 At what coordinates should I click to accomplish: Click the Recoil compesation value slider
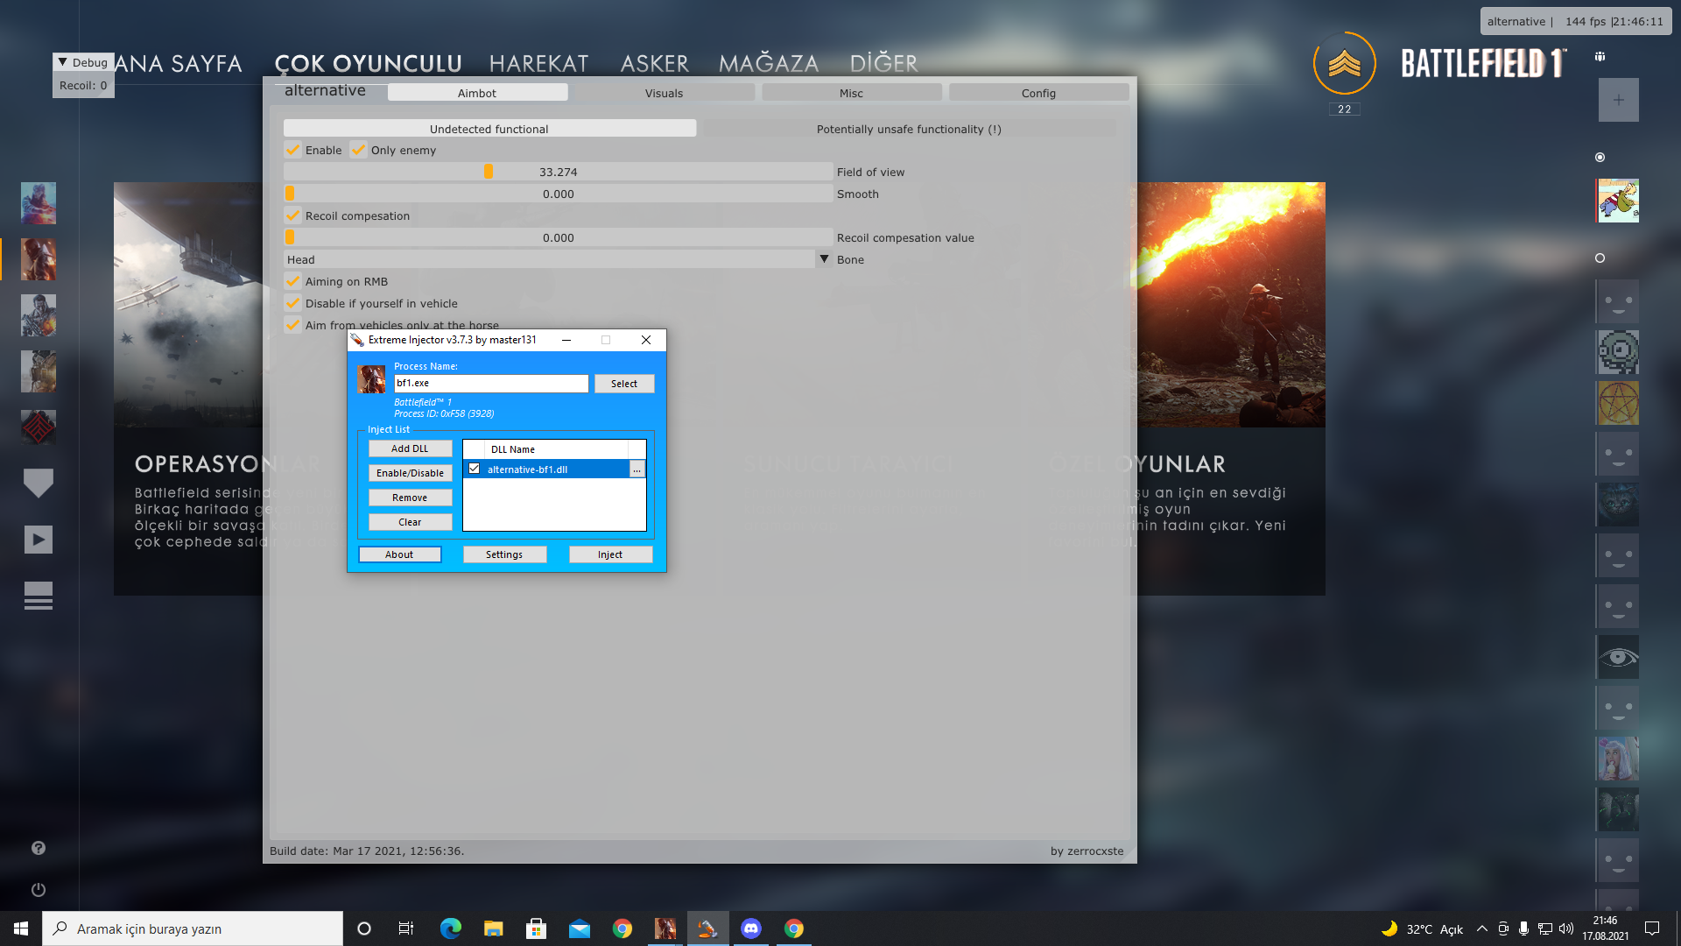coord(559,237)
